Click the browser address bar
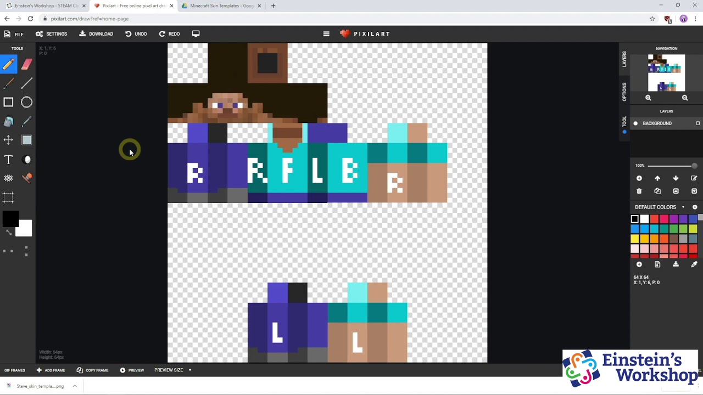The width and height of the screenshot is (703, 395). [x=346, y=19]
